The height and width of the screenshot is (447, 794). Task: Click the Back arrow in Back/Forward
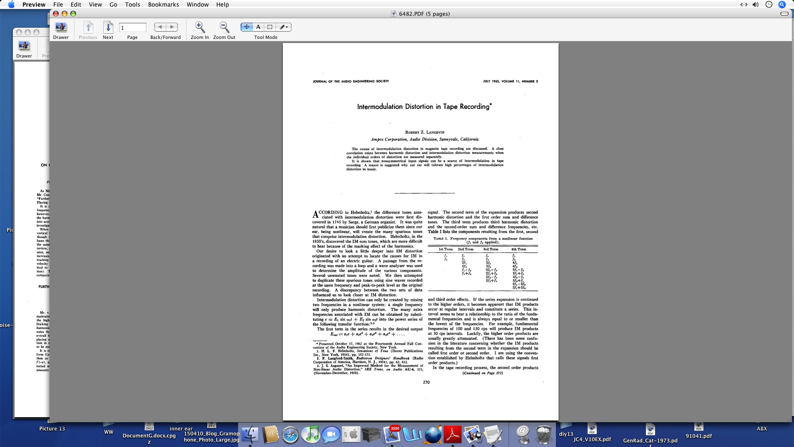click(160, 27)
